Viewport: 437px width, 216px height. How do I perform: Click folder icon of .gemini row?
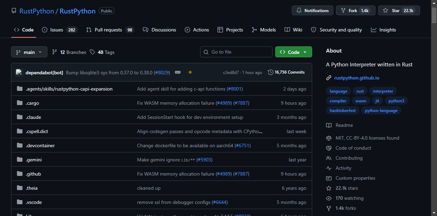coord(20,160)
